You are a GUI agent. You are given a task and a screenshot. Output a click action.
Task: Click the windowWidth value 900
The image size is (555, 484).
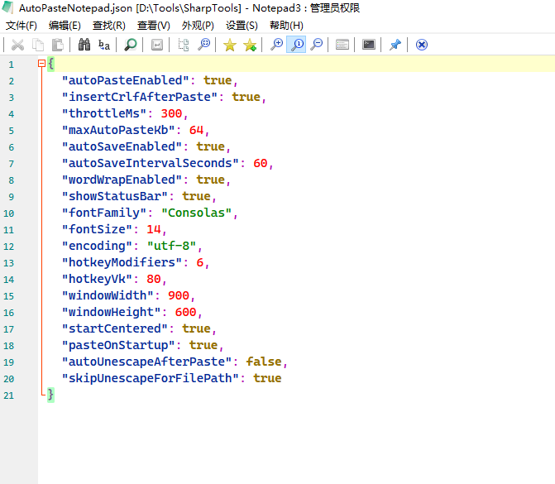pyautogui.click(x=179, y=295)
